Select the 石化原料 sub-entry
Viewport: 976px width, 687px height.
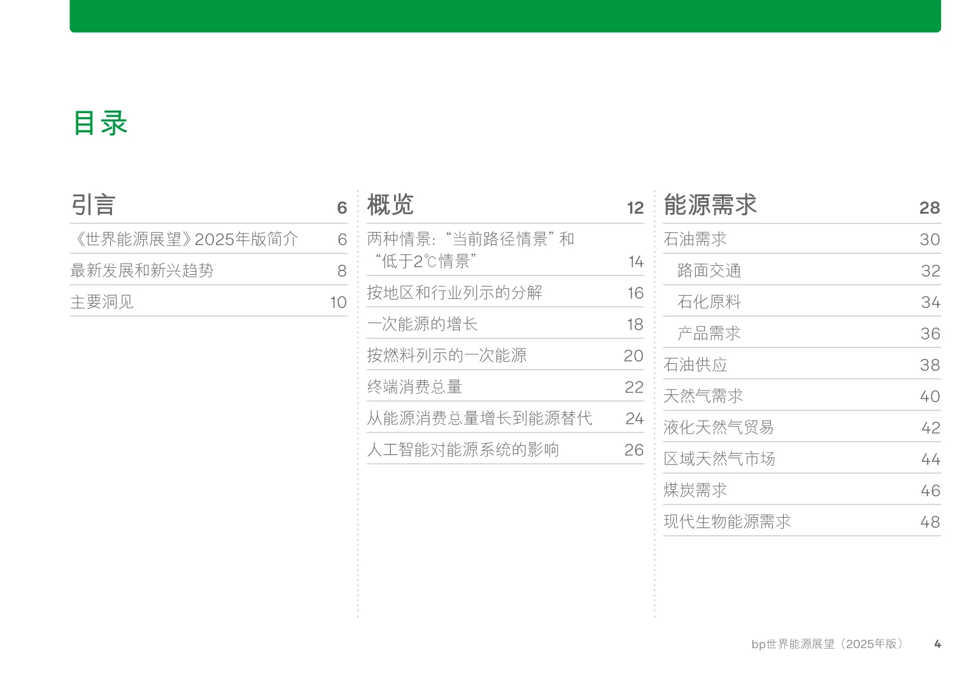point(709,302)
